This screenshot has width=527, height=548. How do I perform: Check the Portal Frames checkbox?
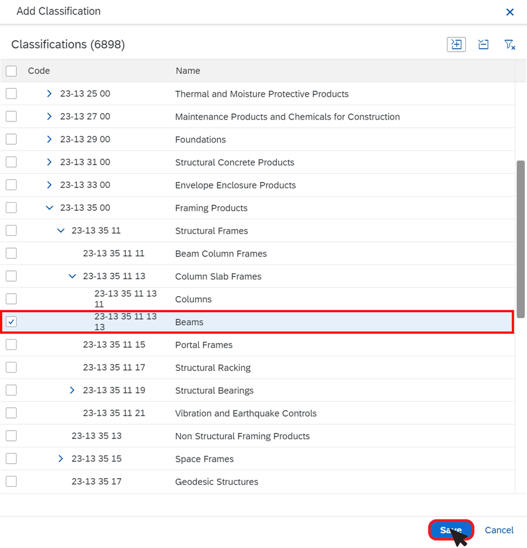tap(11, 345)
